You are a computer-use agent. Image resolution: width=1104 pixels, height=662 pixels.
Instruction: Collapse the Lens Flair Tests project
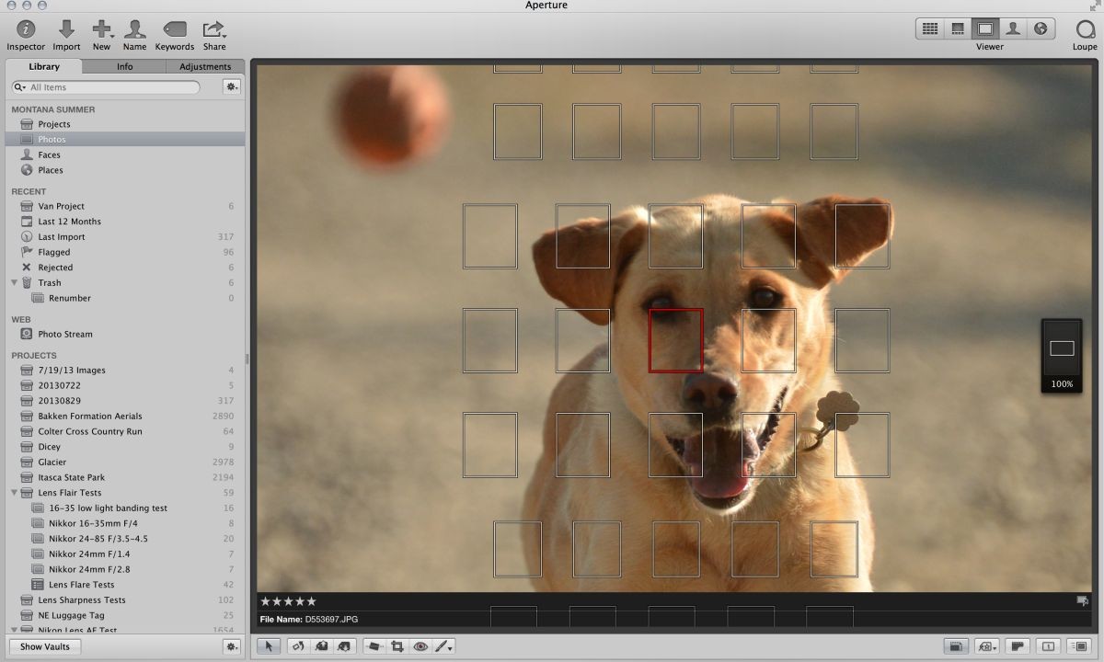[14, 493]
